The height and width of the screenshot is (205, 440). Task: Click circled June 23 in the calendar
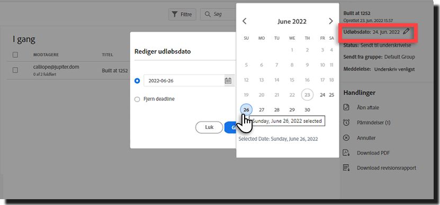(x=307, y=95)
